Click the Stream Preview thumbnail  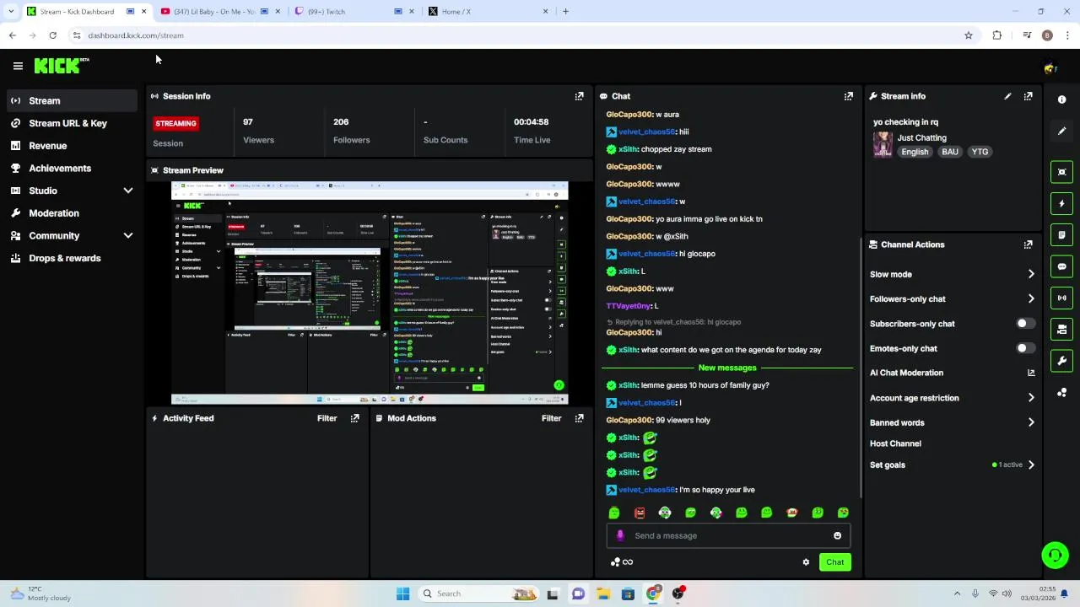coord(370,293)
